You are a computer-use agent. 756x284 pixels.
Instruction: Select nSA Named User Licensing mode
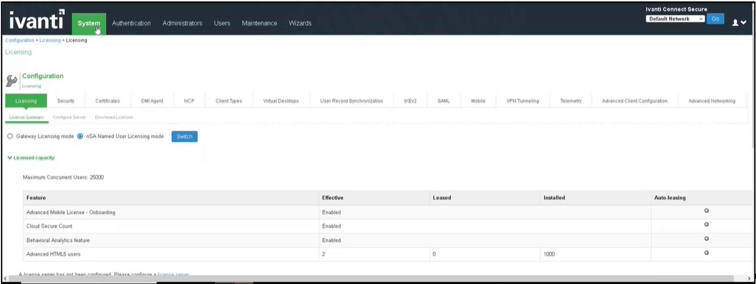click(80, 137)
